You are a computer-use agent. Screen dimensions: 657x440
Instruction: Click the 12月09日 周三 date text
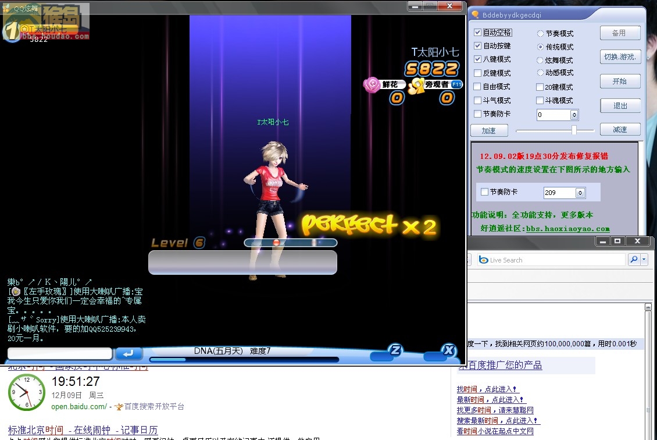[77, 395]
